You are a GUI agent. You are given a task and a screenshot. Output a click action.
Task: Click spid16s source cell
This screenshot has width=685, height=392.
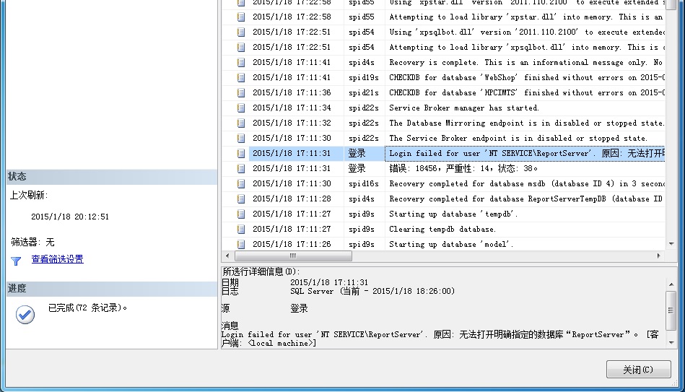pyautogui.click(x=364, y=183)
